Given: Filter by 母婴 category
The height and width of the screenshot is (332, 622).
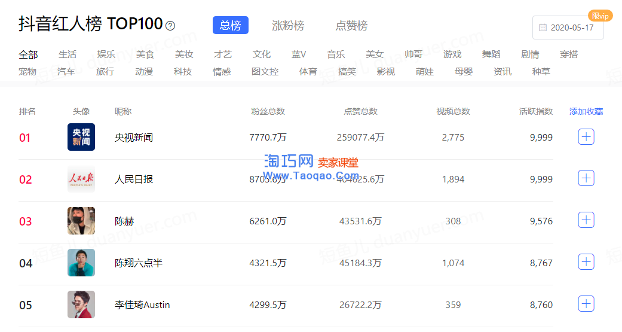Looking at the screenshot, I should (x=464, y=71).
